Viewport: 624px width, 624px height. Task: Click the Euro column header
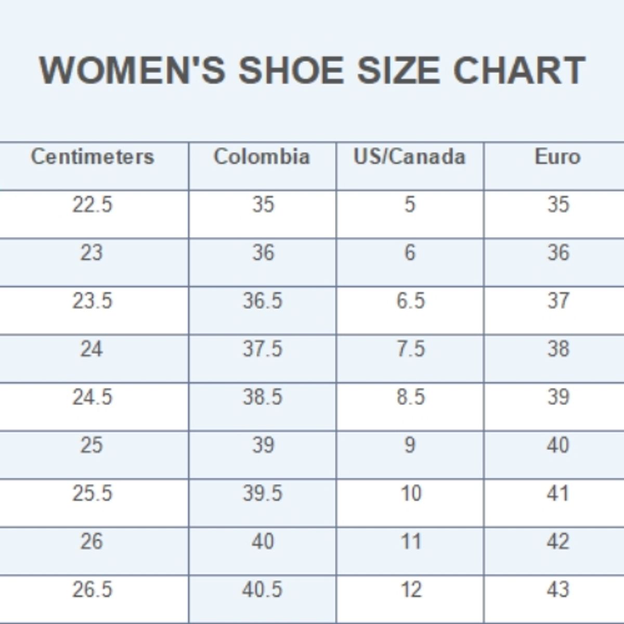(557, 157)
